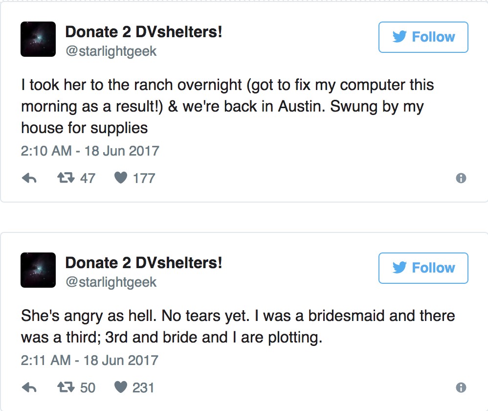
Task: Open the 2:10 AM - 18 Jun 2017 timestamp
Action: [90, 150]
